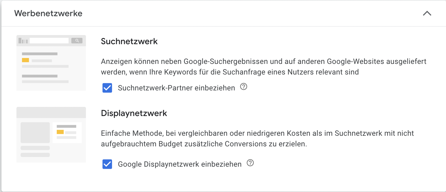Open help icon beside Google Displaynetzwerk einbeziehen
Viewport: 446px width, 192px height.
tap(250, 163)
